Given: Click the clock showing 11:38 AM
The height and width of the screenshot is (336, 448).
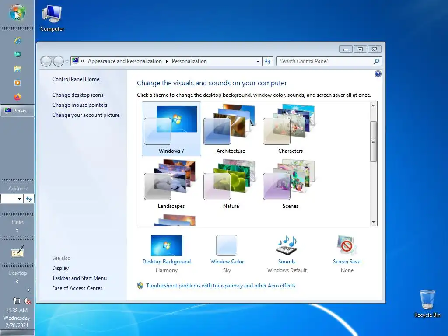Looking at the screenshot, I should [17, 311].
